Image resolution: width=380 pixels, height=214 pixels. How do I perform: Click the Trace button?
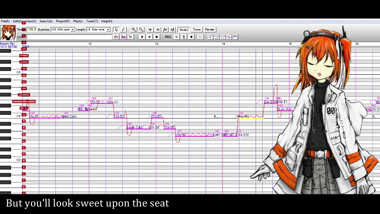[197, 30]
